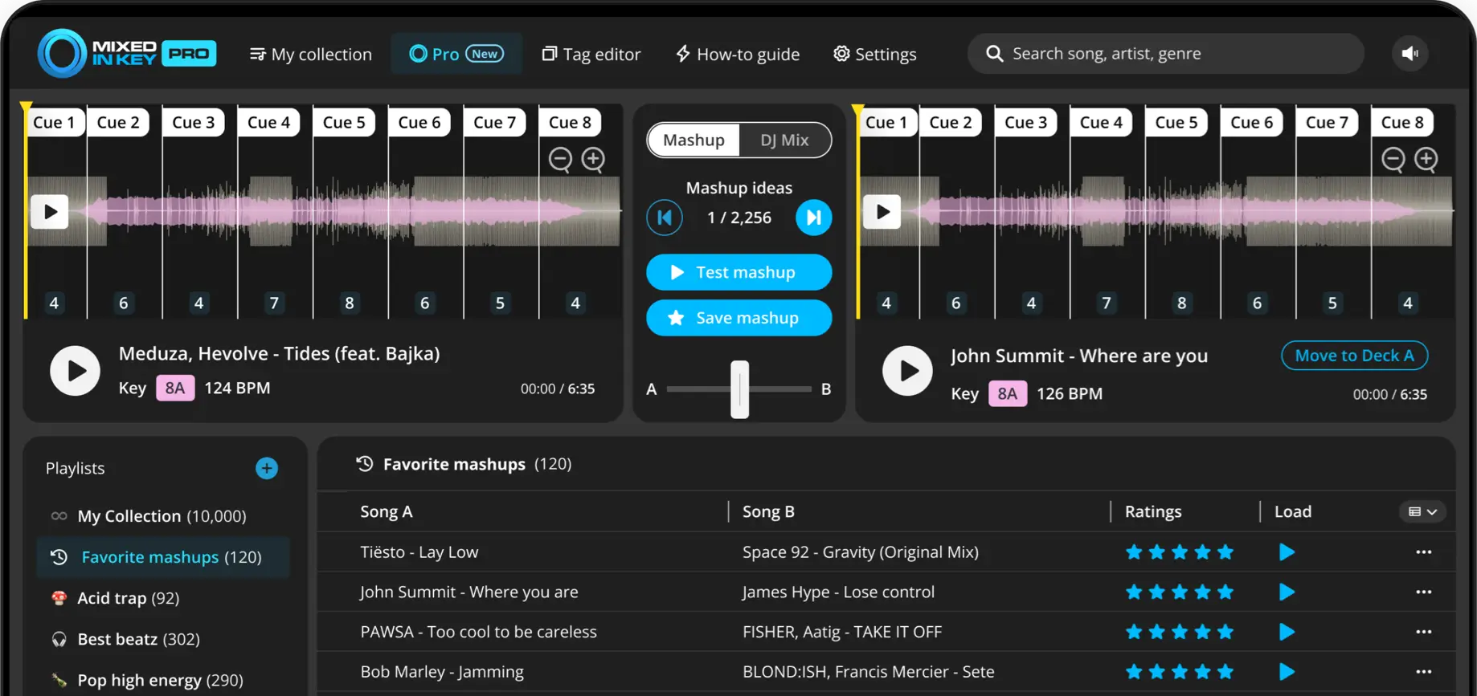Image resolution: width=1477 pixels, height=696 pixels.
Task: Jump to Cue 2 on Deck B
Action: click(951, 122)
